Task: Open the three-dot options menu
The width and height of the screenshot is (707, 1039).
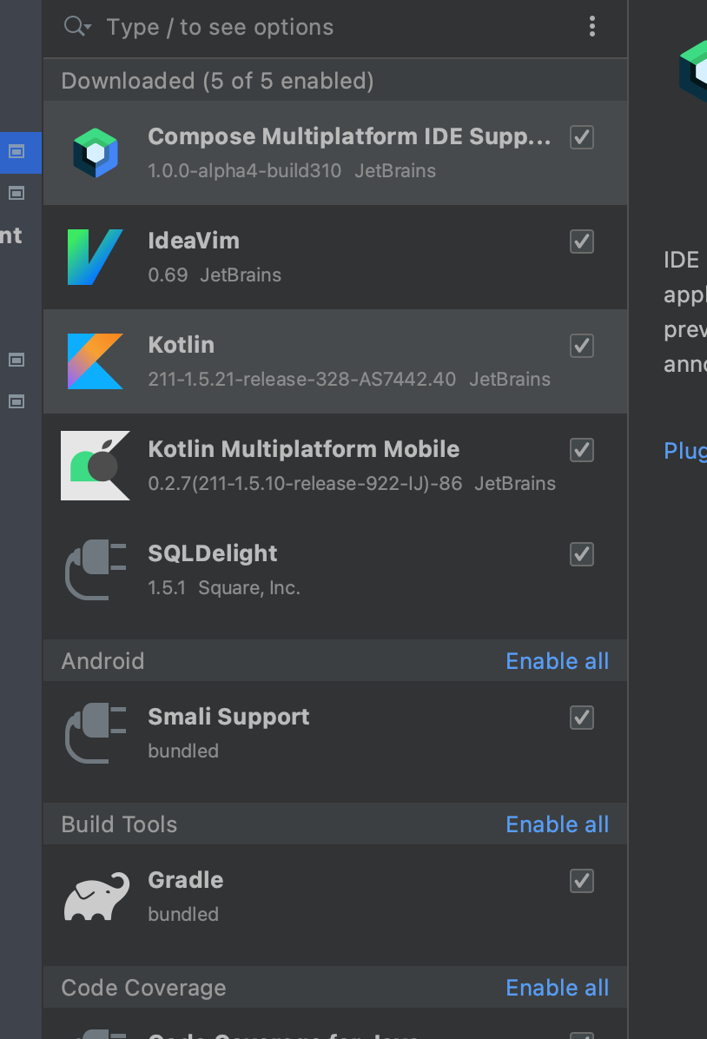Action: [592, 27]
